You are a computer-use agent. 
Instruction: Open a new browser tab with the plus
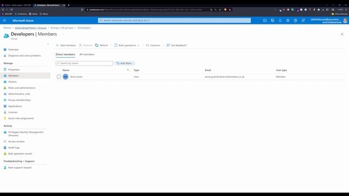pyautogui.click(x=69, y=5)
